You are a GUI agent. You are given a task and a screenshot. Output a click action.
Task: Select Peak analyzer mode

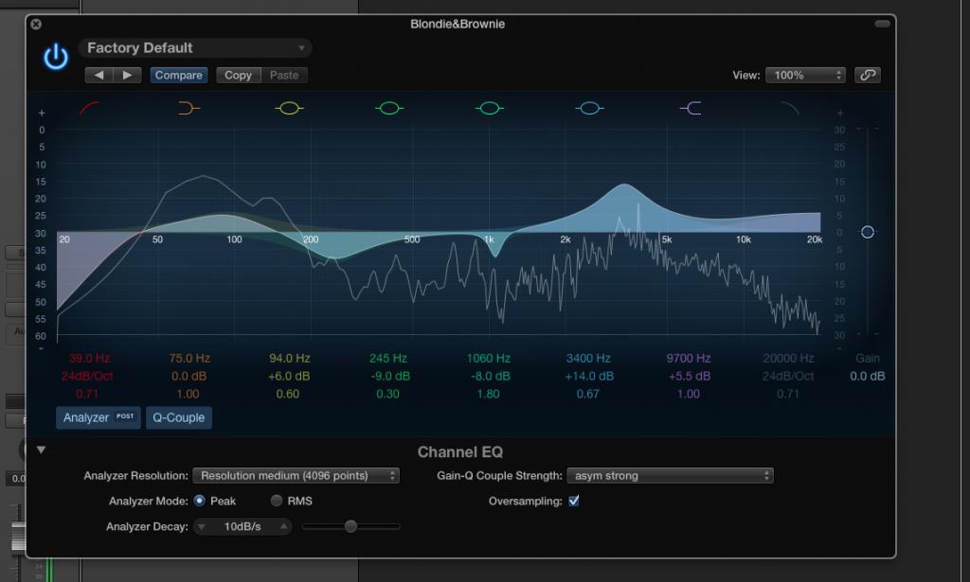pyautogui.click(x=199, y=501)
